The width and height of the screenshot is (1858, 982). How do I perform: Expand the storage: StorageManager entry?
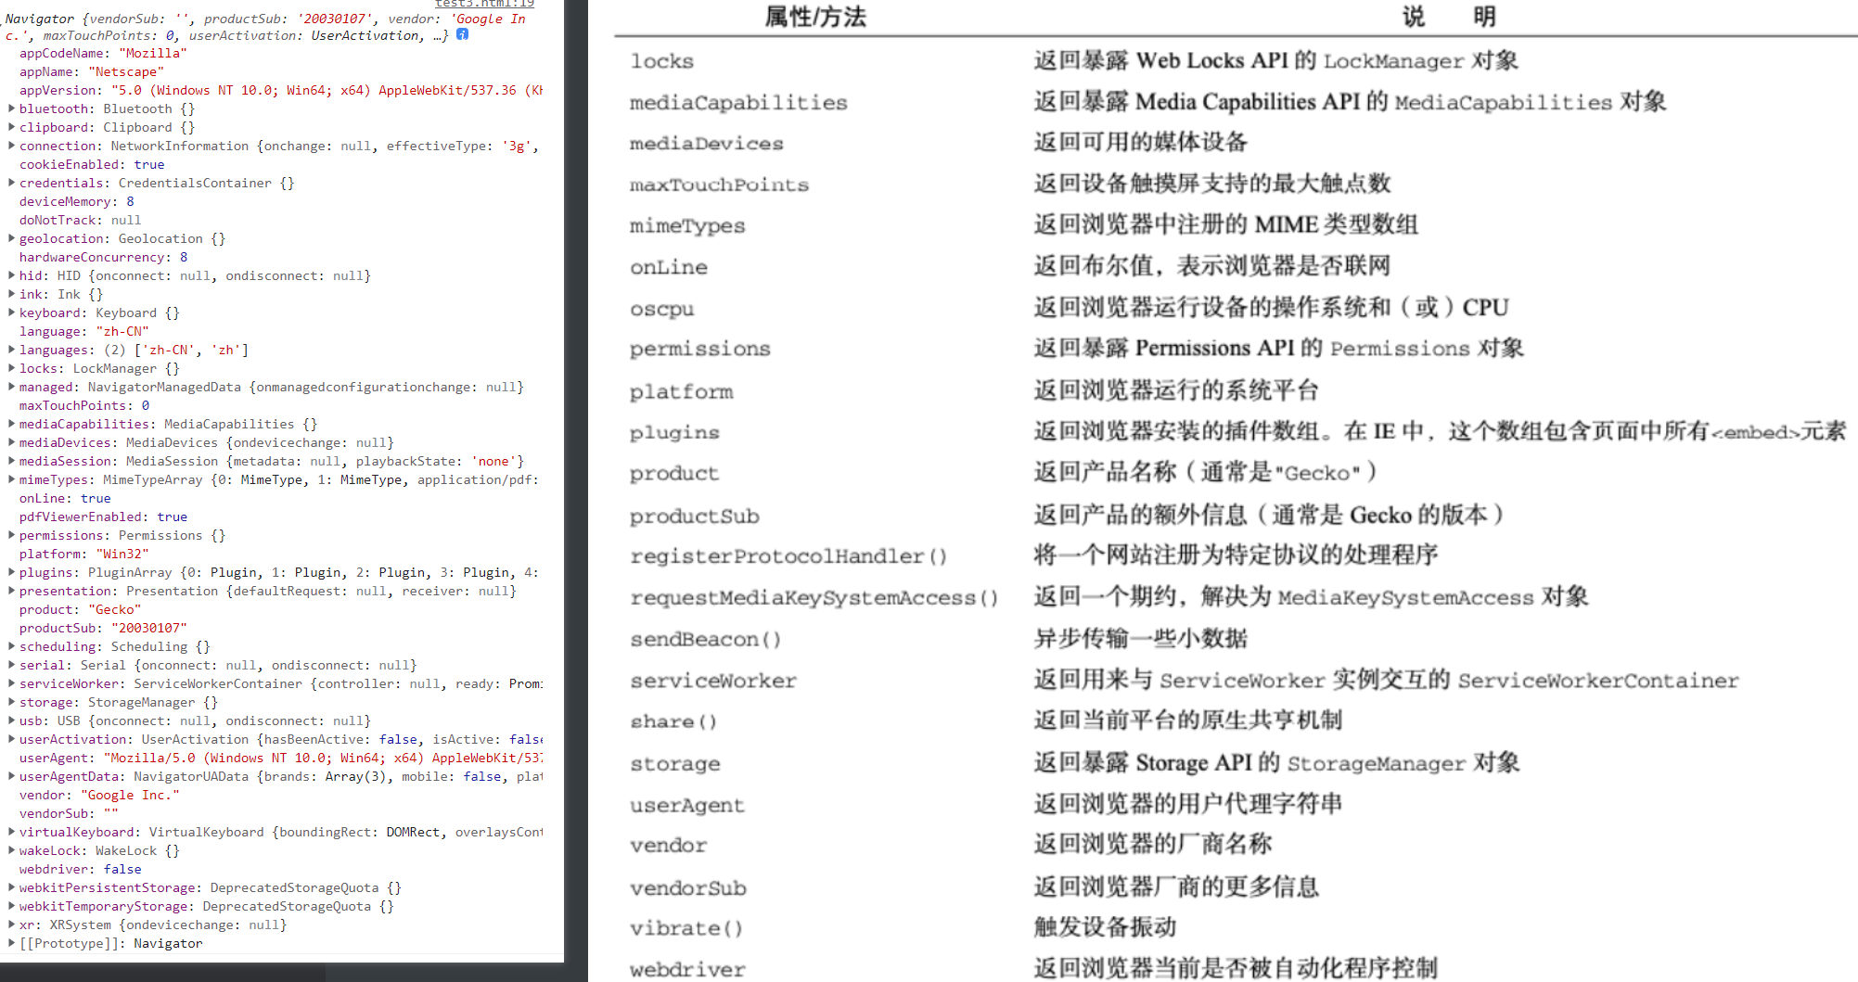(11, 702)
